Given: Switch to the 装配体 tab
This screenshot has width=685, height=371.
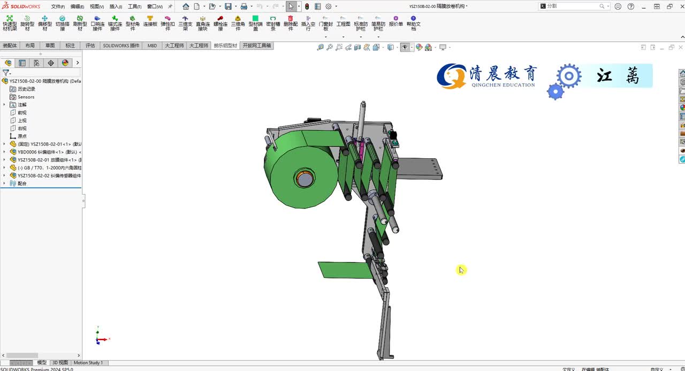Looking at the screenshot, I should tap(10, 46).
